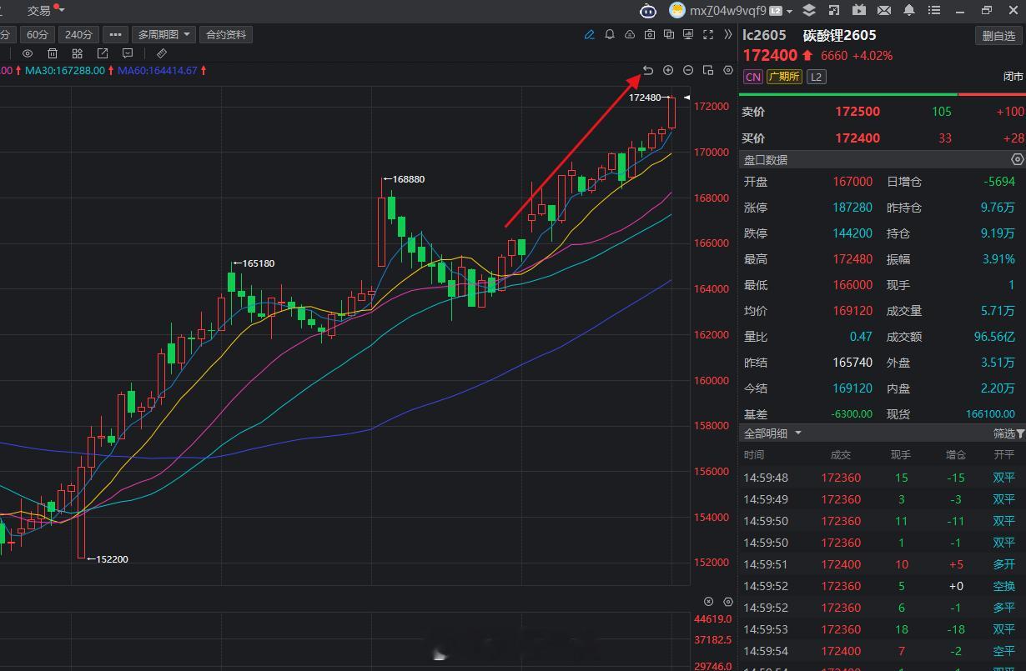Click the CN market badge

click(x=752, y=77)
